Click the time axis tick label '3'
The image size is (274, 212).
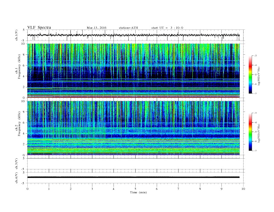tap(92, 189)
